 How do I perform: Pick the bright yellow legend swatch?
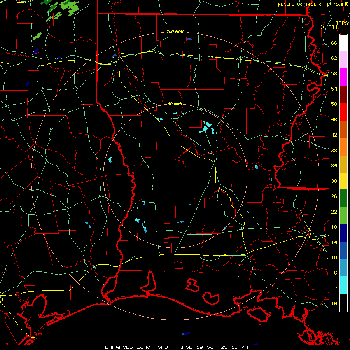coord(343,181)
